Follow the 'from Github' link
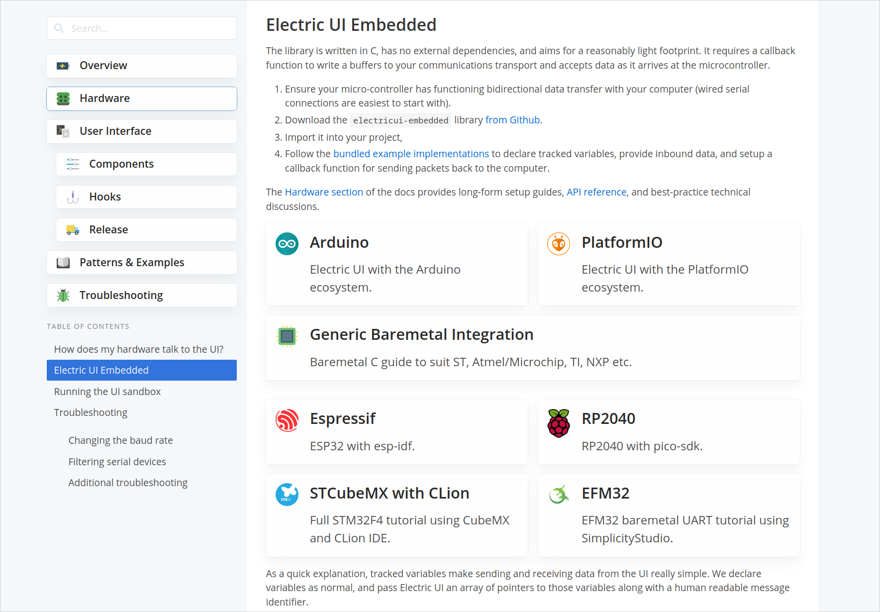This screenshot has width=880, height=612. (512, 120)
